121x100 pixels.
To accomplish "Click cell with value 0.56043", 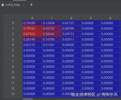I will (x=52, y=34).
